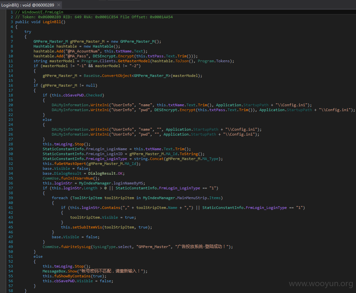The image size is (356, 293).
Task: Click DALMyInformation on line 25
Action: point(70,129)
